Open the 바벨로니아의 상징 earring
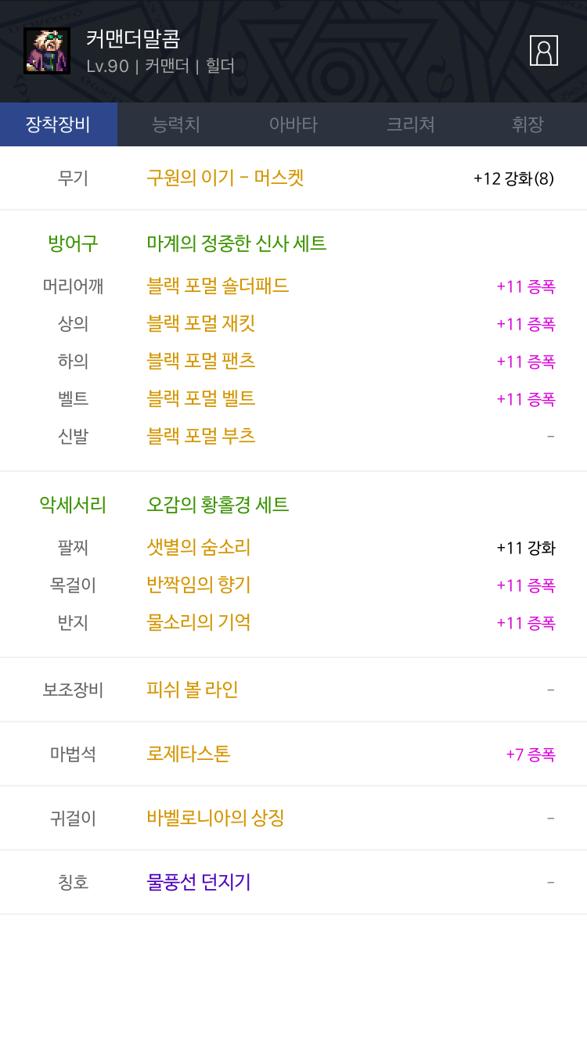This screenshot has height=1044, width=587. coord(215,818)
